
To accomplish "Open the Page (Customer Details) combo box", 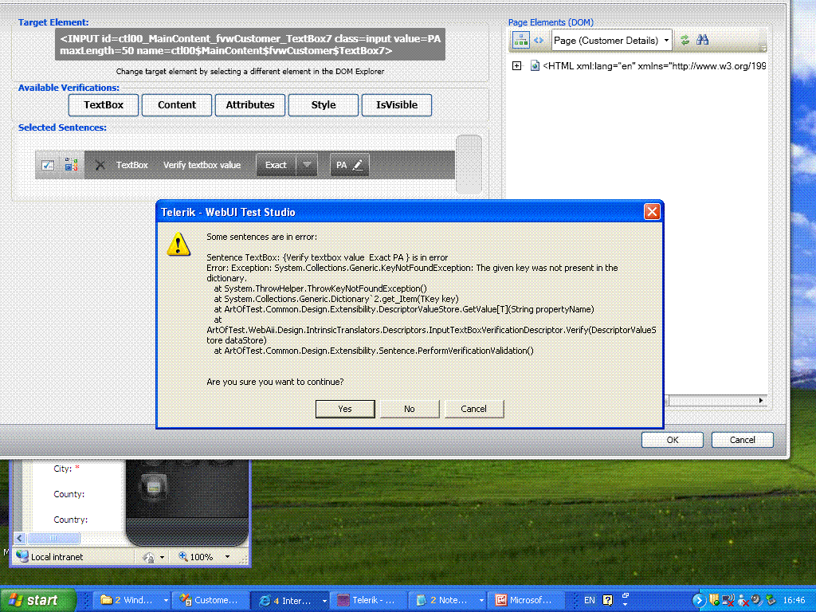I will (611, 40).
